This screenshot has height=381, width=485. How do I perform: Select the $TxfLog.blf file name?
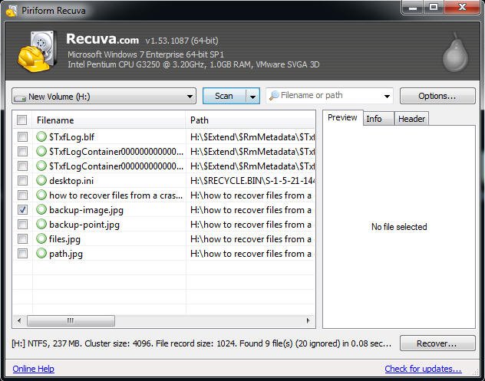tap(72, 137)
